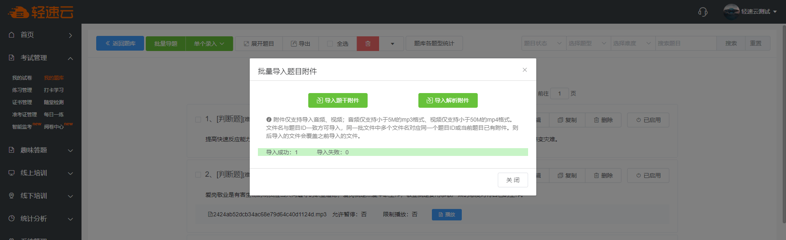This screenshot has width=786, height=240.
Task: Open 统计分析 sidebar menu
Action: click(x=41, y=219)
